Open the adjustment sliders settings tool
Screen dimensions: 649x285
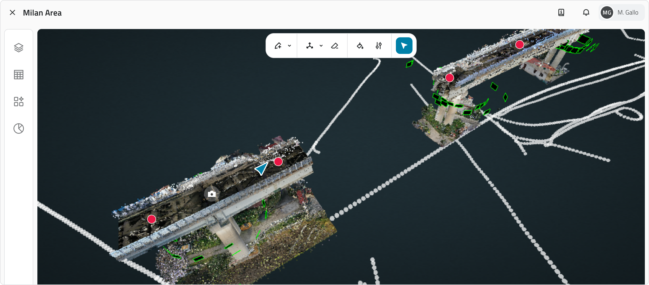[378, 46]
